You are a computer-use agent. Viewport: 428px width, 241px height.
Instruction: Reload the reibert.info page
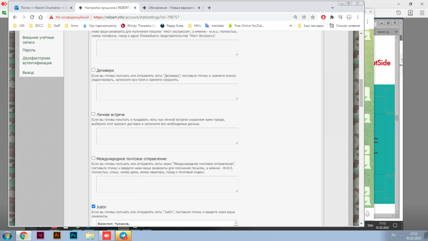pos(32,17)
